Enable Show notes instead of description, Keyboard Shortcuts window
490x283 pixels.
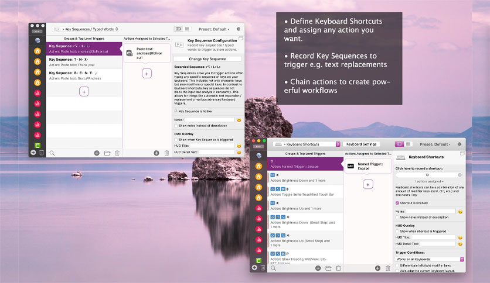click(x=397, y=218)
